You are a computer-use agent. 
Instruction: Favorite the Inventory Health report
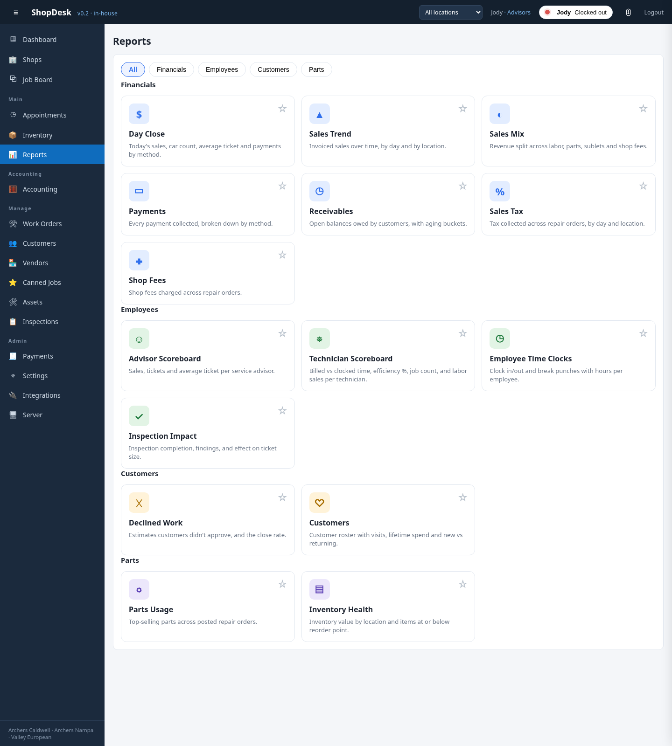click(463, 584)
